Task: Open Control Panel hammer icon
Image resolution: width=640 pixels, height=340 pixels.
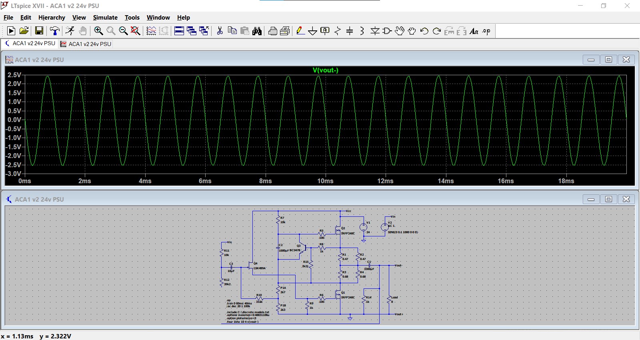Action: point(55,31)
